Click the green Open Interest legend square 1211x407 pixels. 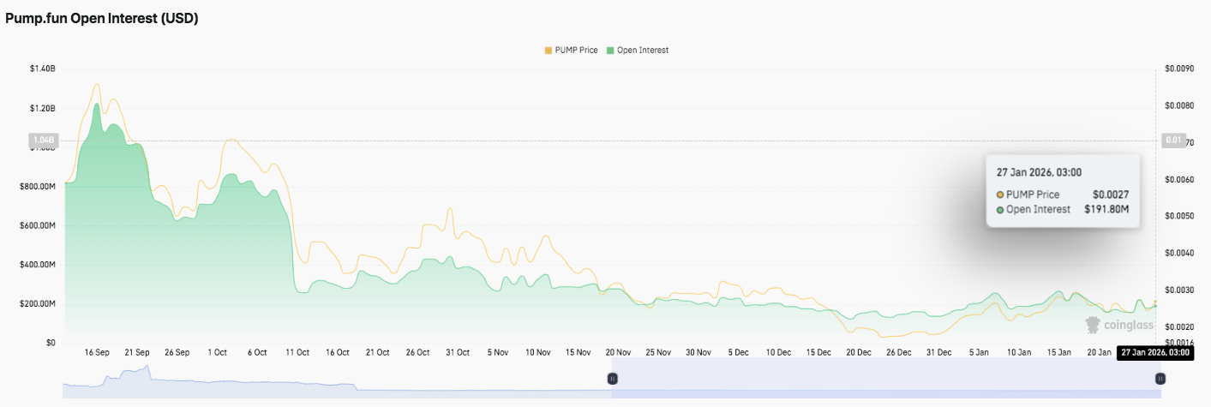coord(610,51)
